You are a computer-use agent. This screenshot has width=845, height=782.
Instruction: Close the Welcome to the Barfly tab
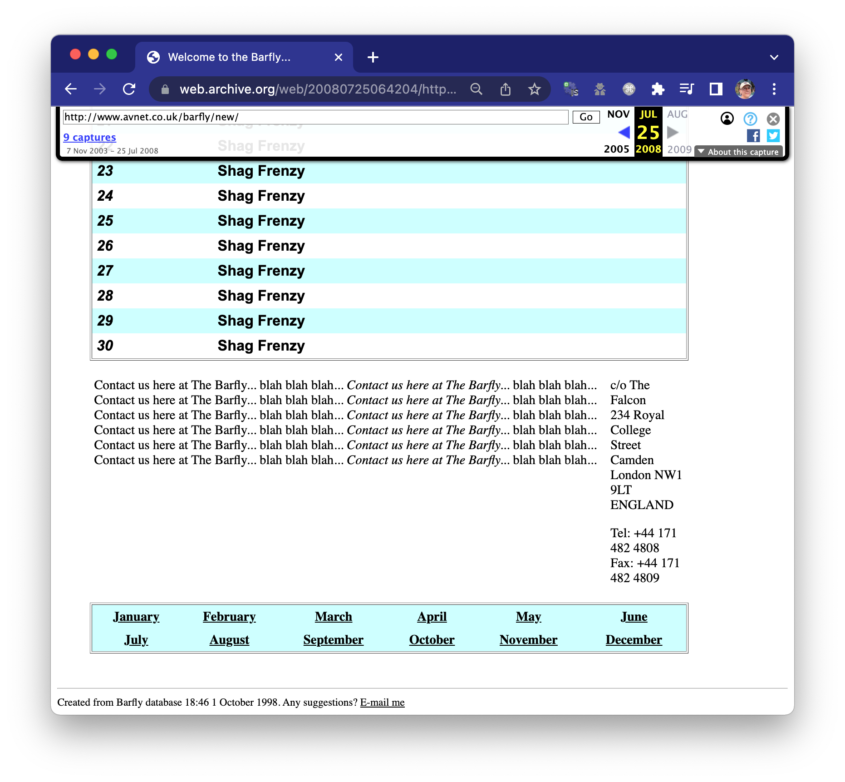tap(338, 57)
